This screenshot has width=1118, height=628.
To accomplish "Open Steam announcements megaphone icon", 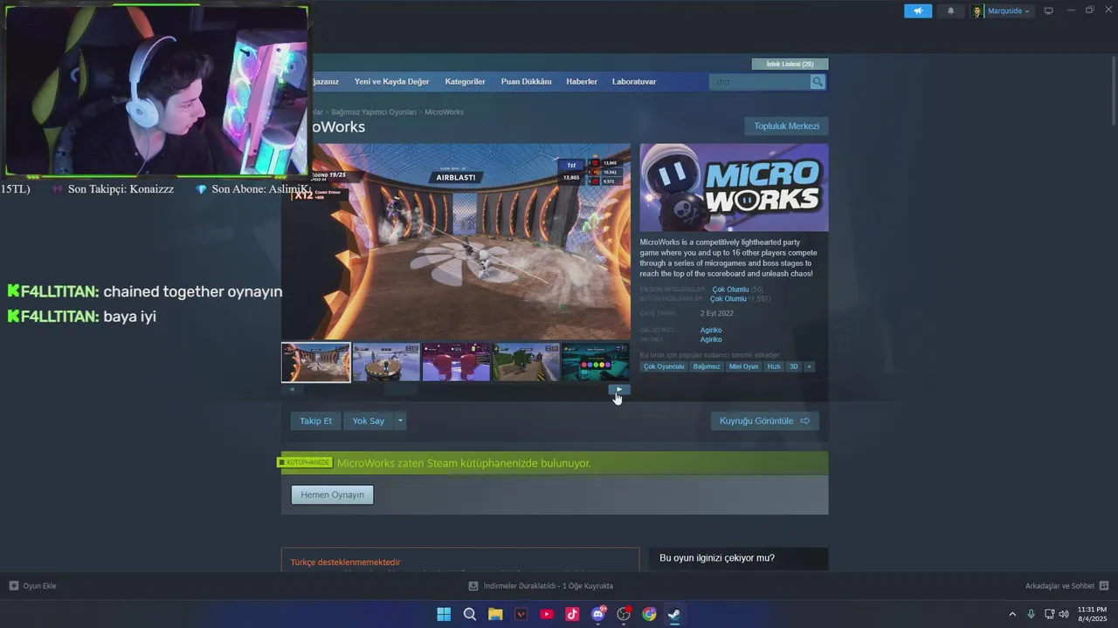I will pos(918,11).
